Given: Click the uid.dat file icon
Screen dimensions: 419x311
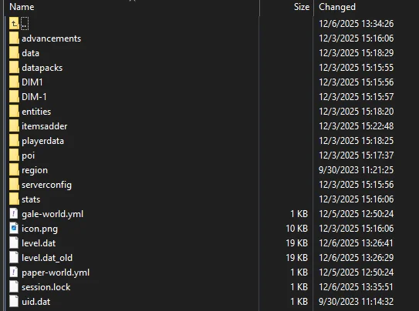Looking at the screenshot, I should [14, 302].
